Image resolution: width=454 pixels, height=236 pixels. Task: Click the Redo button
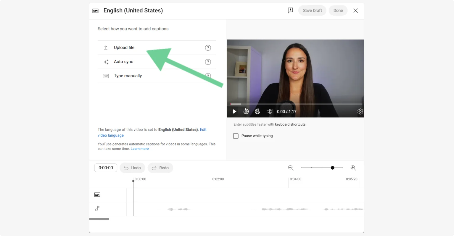[x=160, y=168]
